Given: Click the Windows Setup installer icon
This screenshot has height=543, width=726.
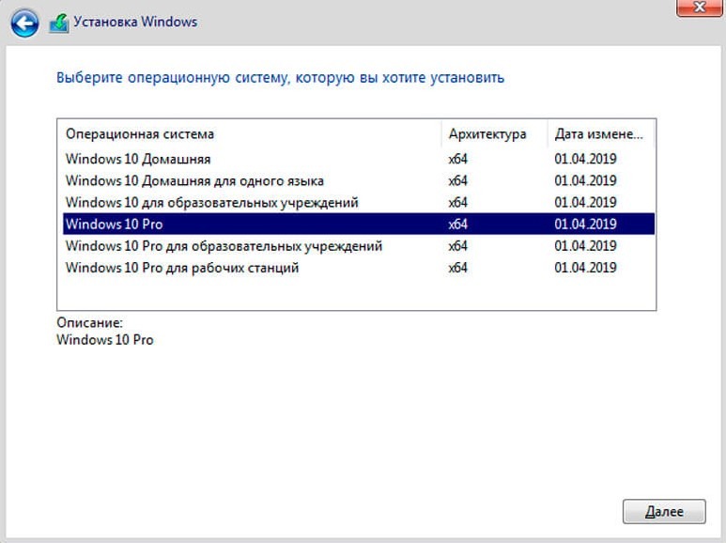Looking at the screenshot, I should 59,23.
